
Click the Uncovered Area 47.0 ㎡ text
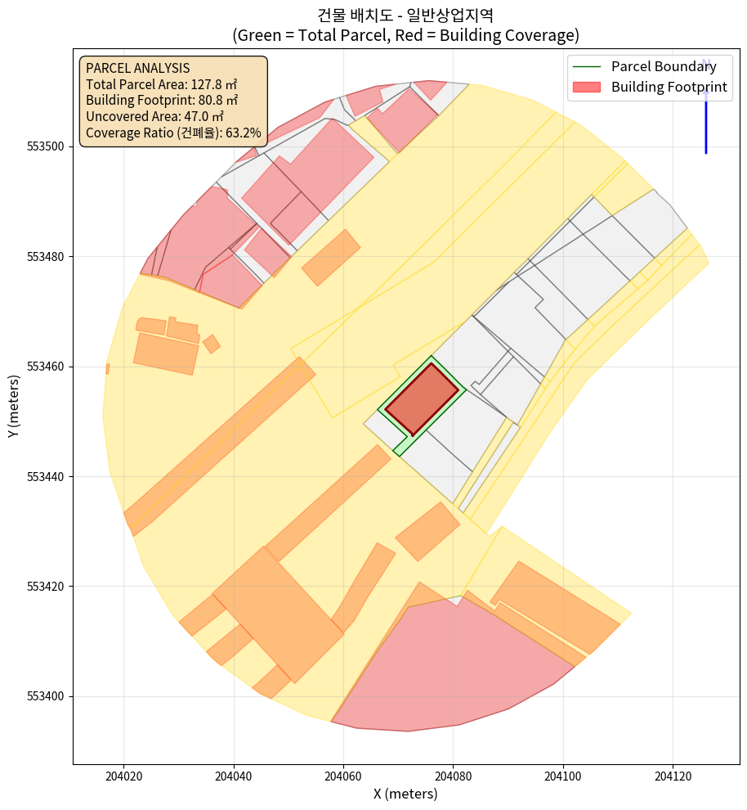pyautogui.click(x=154, y=116)
